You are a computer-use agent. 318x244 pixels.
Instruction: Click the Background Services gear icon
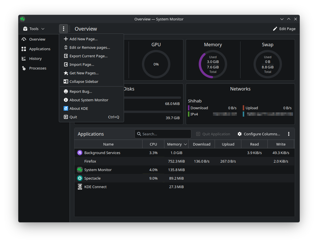(x=80, y=153)
